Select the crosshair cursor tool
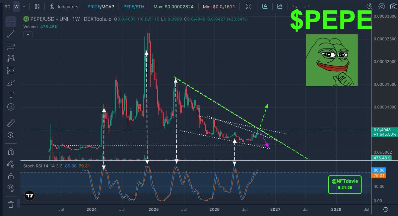This screenshot has width=398, height=216. coord(11,22)
